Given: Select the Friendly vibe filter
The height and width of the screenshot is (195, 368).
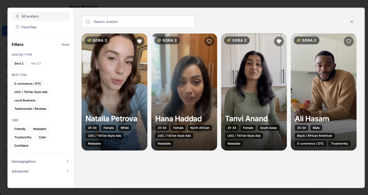Looking at the screenshot, I should [x=20, y=129].
